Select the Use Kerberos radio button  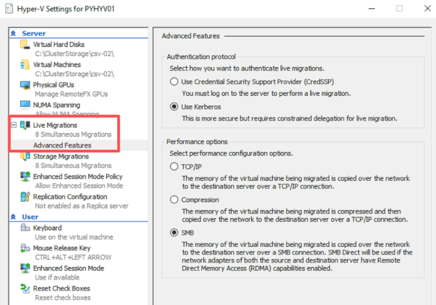coord(174,107)
